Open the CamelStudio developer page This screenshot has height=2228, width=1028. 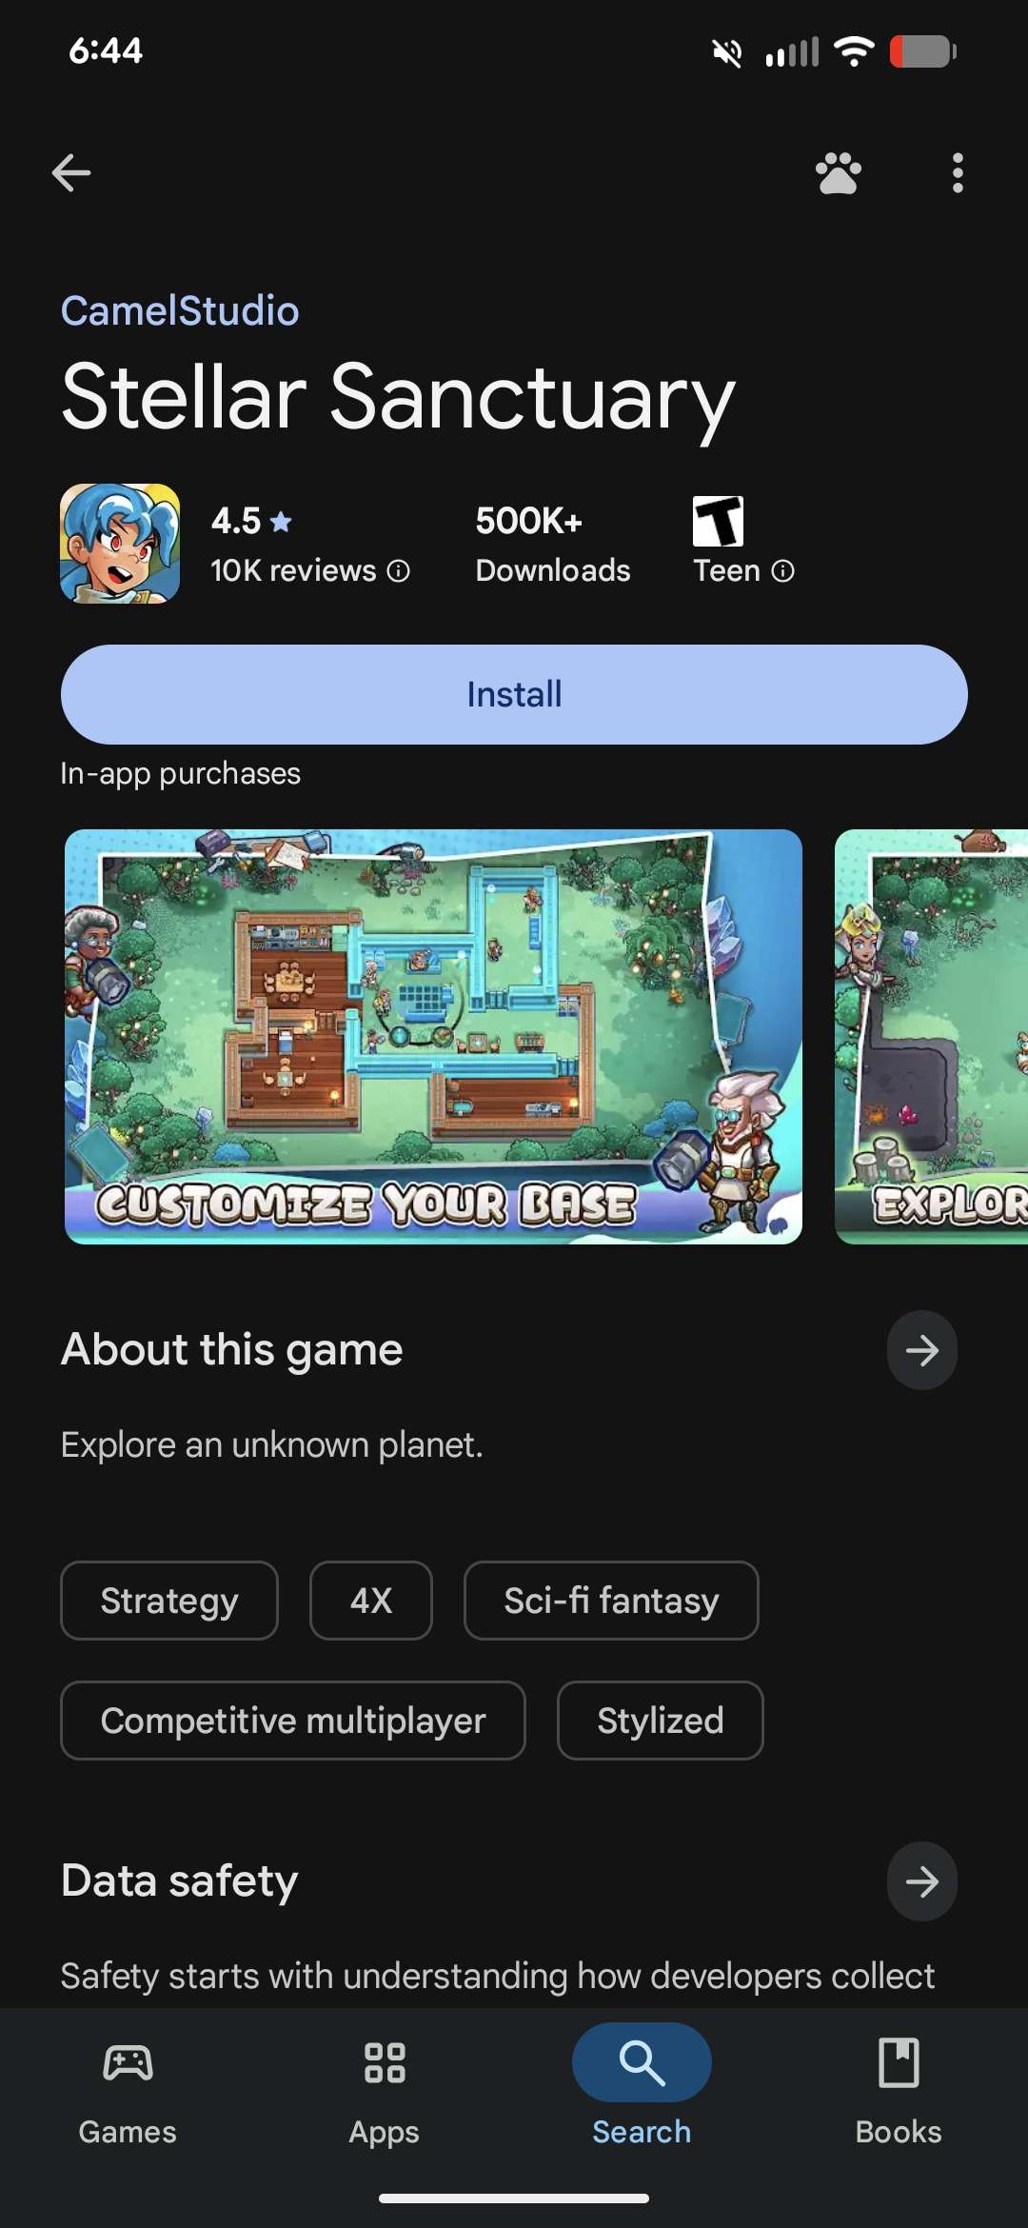point(180,310)
